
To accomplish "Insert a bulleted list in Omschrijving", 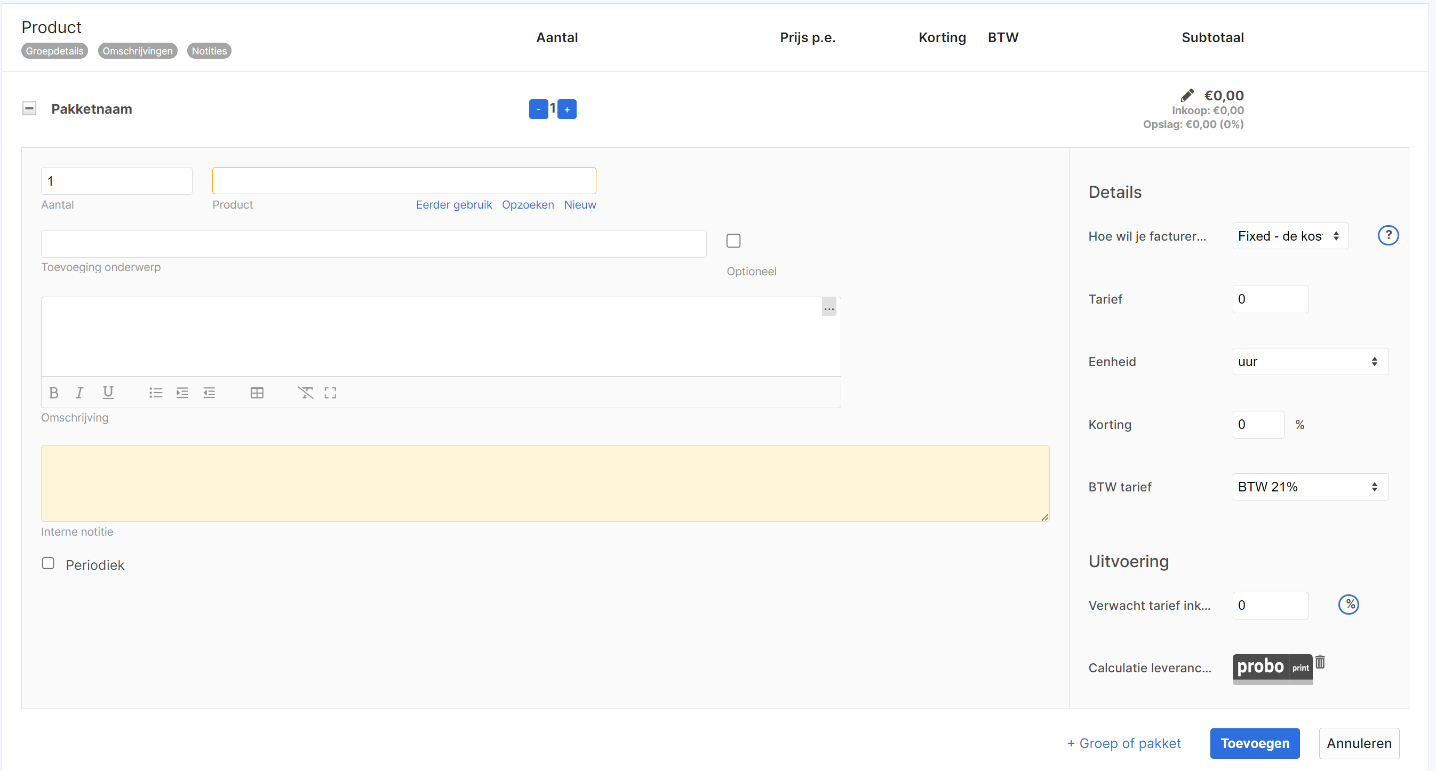I will (156, 393).
